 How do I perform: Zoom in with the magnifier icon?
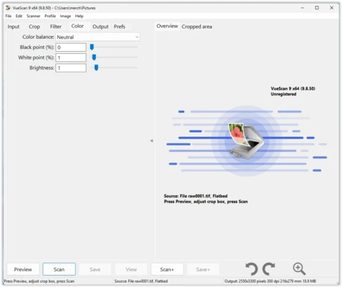coord(299,269)
